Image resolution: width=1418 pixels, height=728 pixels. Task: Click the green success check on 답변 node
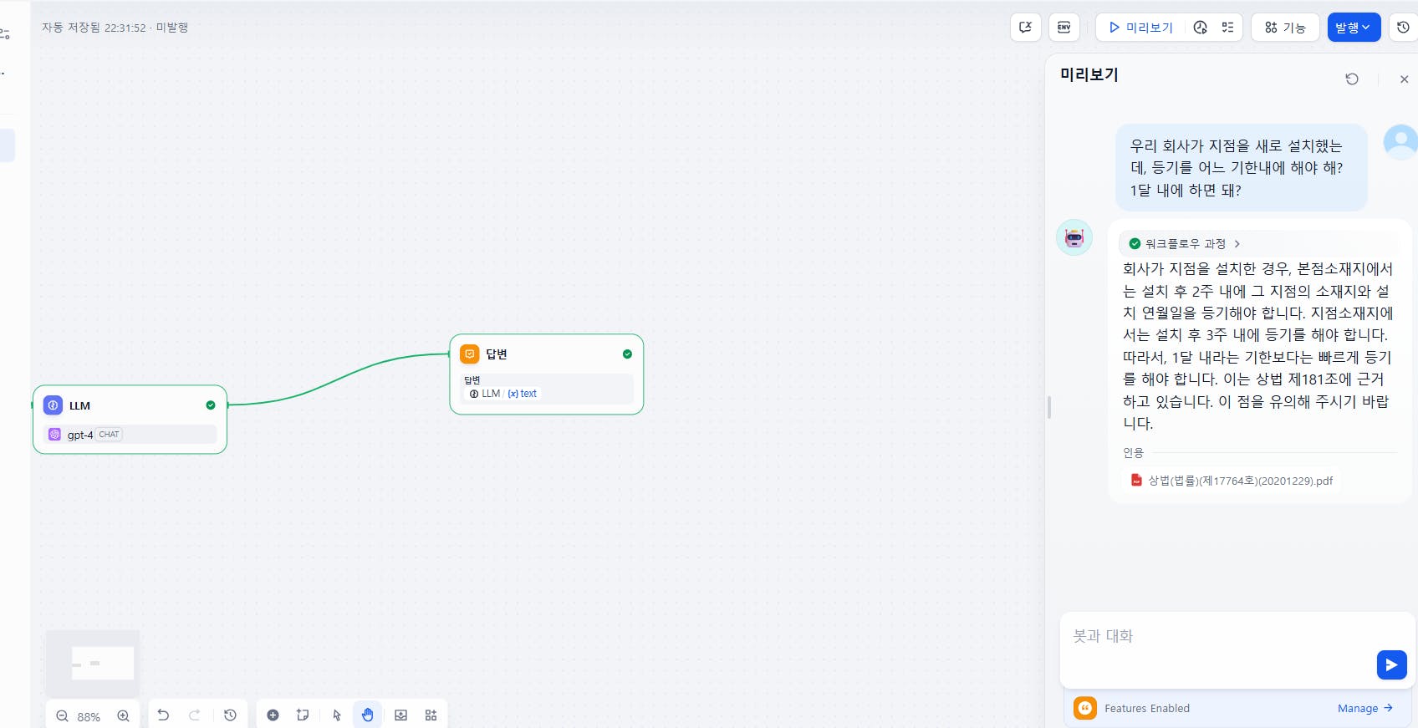(627, 354)
